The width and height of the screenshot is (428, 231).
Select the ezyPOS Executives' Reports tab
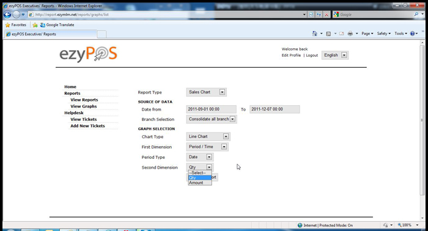pos(51,34)
